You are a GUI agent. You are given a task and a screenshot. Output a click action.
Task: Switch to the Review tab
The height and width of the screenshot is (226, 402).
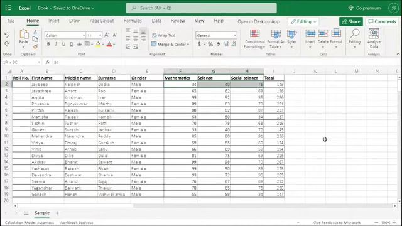pyautogui.click(x=178, y=21)
